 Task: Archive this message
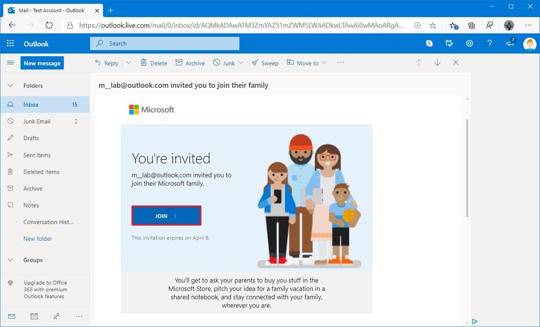click(189, 63)
